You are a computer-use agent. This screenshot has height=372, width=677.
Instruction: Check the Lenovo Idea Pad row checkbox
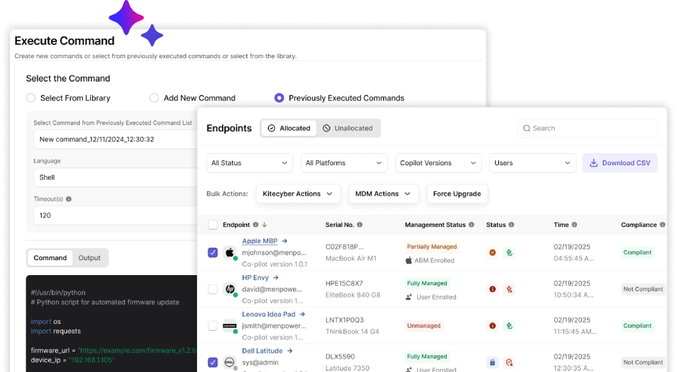[x=213, y=326]
